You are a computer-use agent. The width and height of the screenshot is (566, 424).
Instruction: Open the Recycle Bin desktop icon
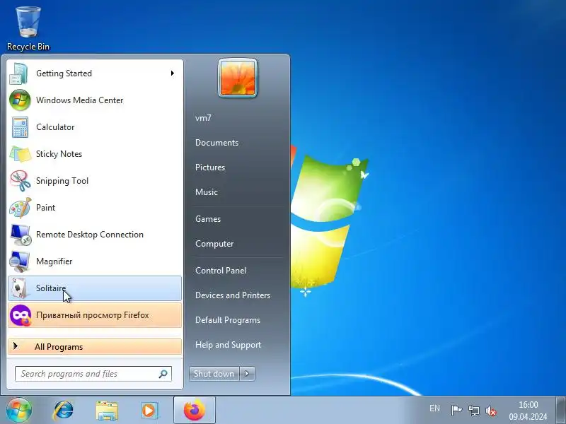click(x=28, y=28)
